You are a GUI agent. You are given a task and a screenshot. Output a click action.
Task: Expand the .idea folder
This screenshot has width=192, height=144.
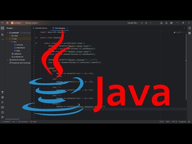10,36
